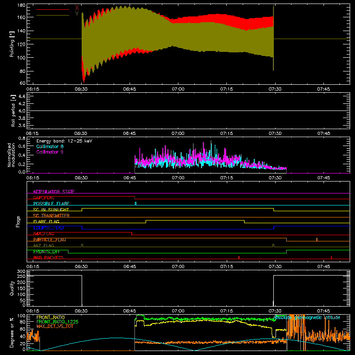
Task: Click the cyan 'Collimator 8' legend label
Action: tap(50, 146)
